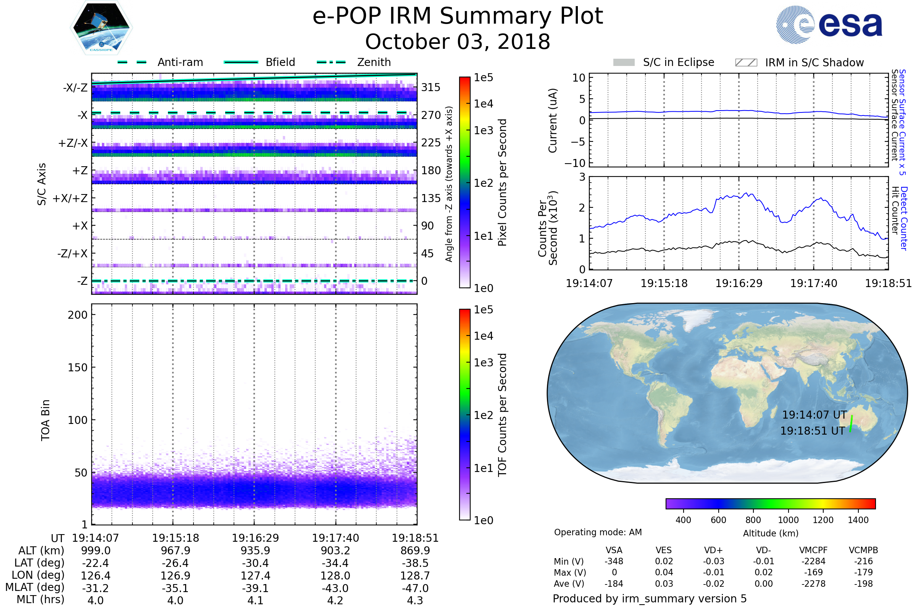
Task: Click the IRM in S/C Shadow hatched patch
Action: [x=746, y=63]
